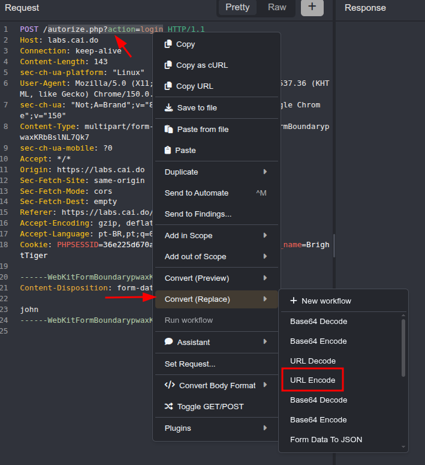
Task: Click the Accept: */* header line
Action: [x=46, y=159]
